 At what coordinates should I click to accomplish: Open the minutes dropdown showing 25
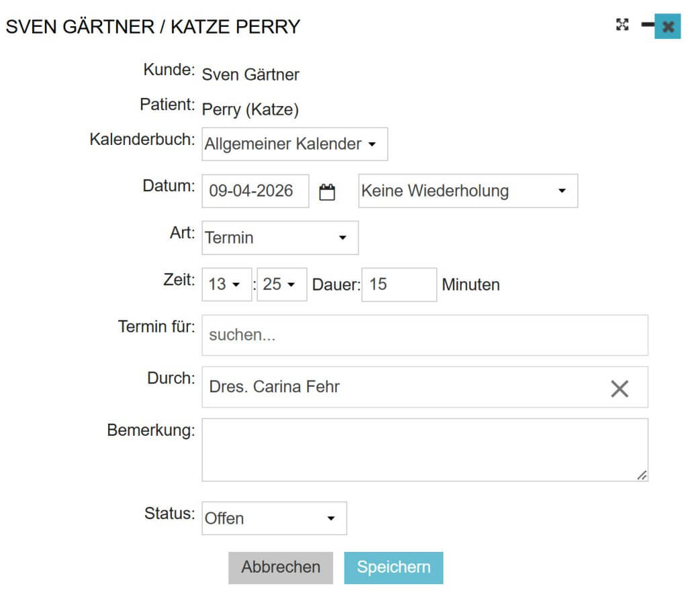282,285
